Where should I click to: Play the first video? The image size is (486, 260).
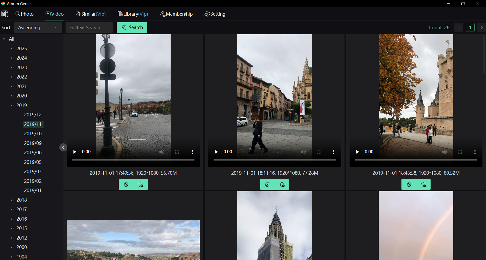(75, 152)
